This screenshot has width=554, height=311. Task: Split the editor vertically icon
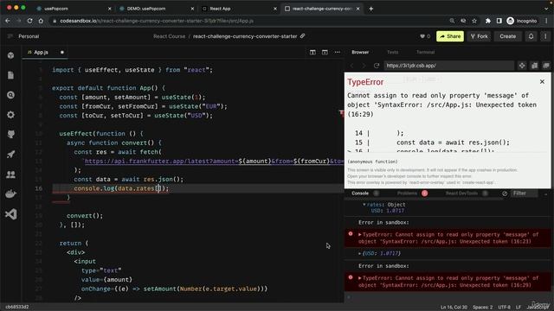(312, 52)
